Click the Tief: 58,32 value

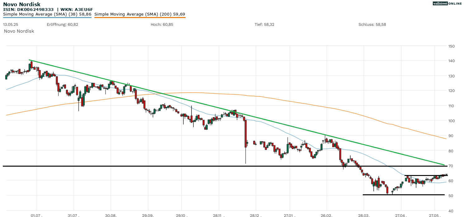click(x=264, y=24)
